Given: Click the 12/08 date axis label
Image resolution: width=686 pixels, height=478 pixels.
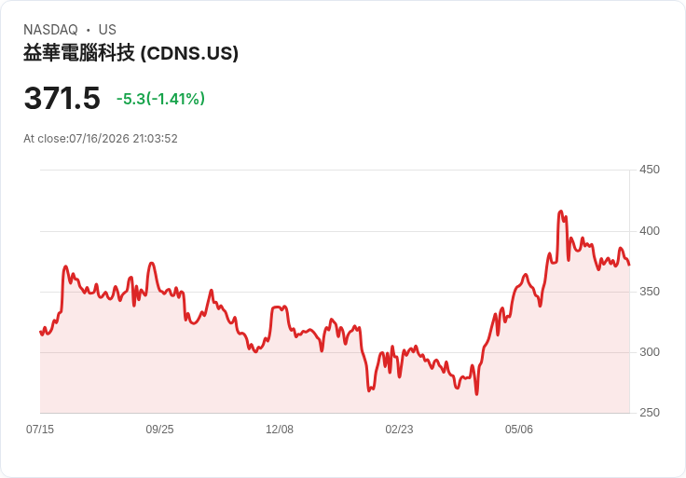Looking at the screenshot, I should (280, 429).
